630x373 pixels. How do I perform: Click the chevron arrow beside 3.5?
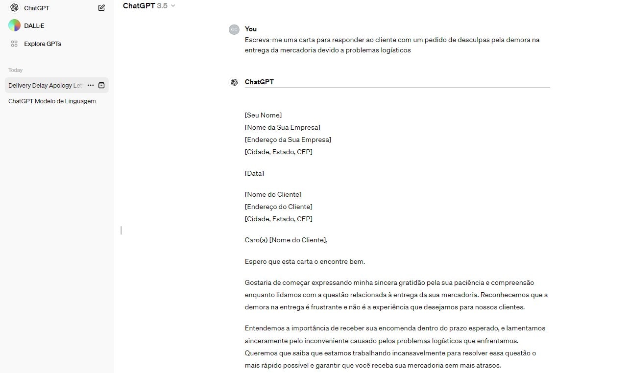(x=173, y=6)
